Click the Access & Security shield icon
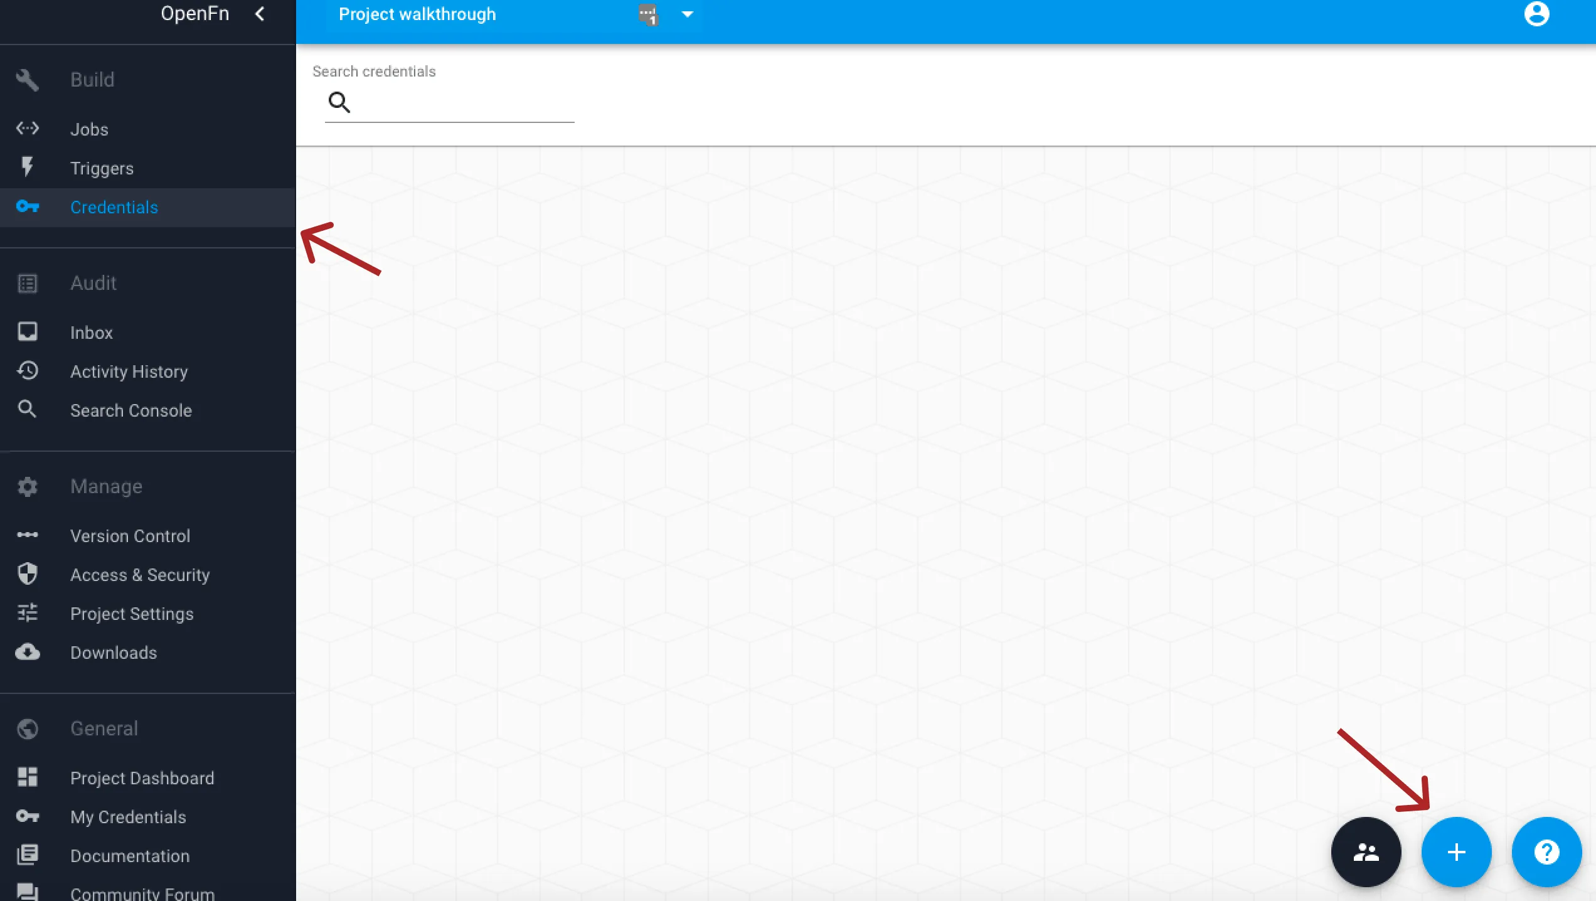Screen dimensions: 1596x901 click(x=27, y=573)
